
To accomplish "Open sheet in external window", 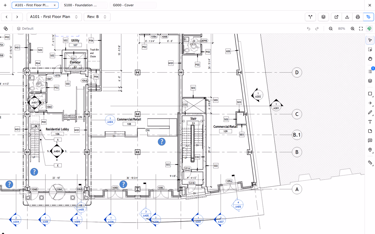I will [x=336, y=17].
